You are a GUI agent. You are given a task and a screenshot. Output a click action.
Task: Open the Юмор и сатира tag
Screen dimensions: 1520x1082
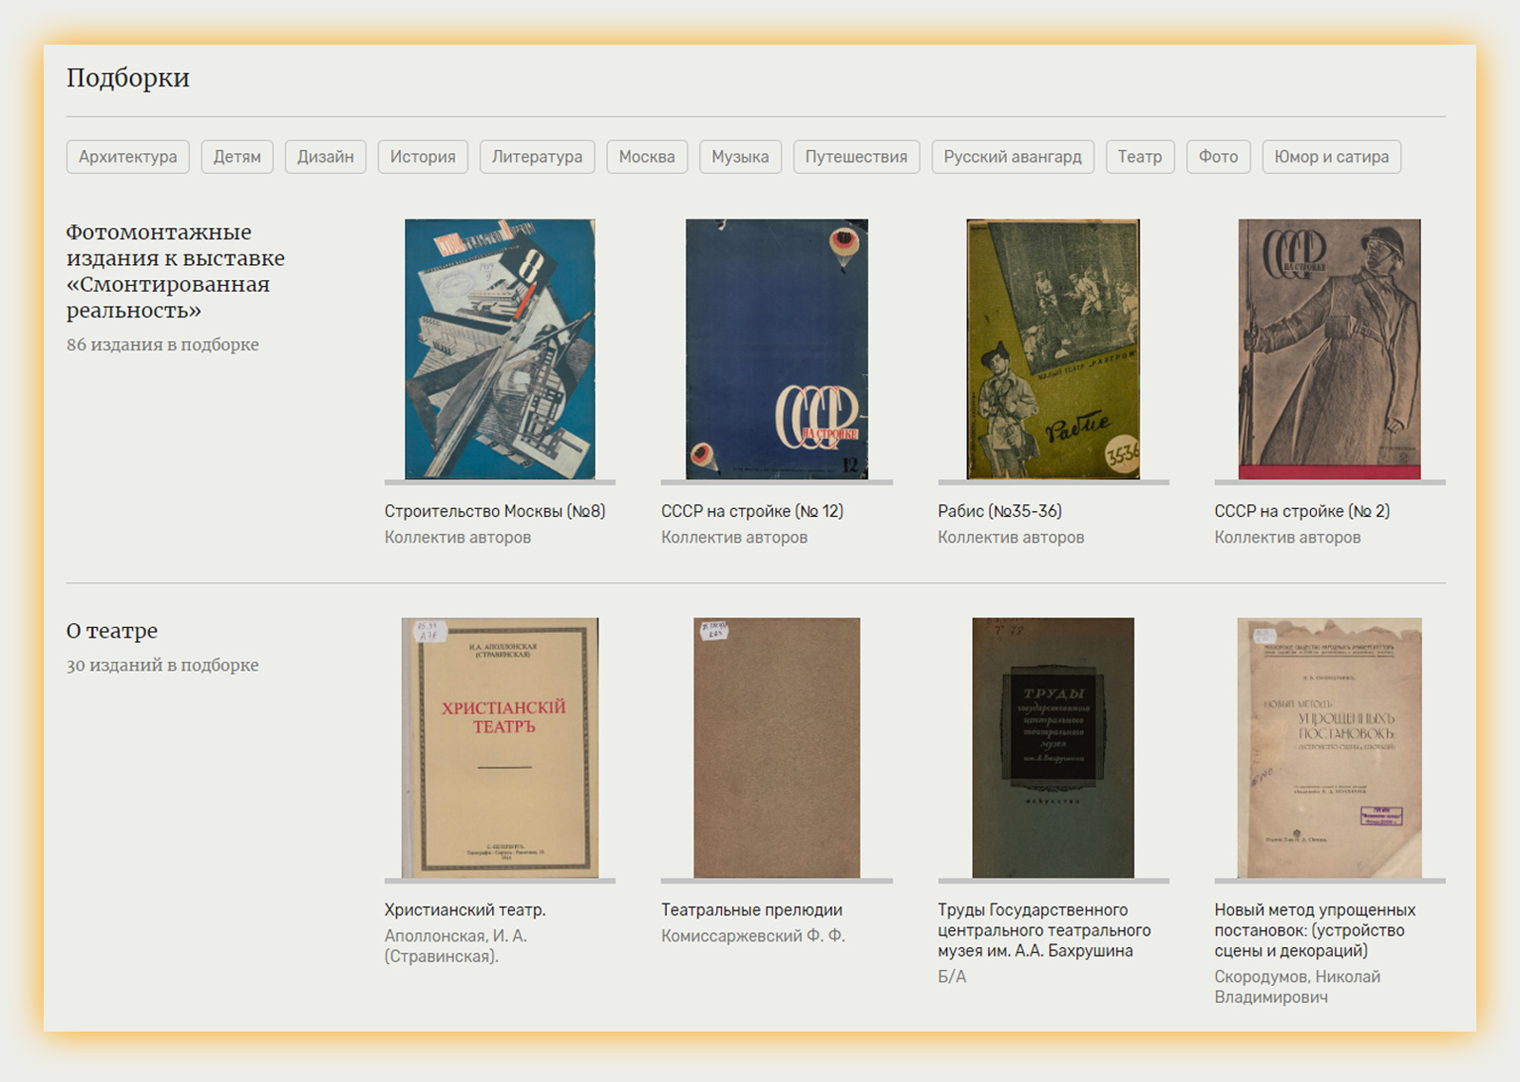point(1331,157)
